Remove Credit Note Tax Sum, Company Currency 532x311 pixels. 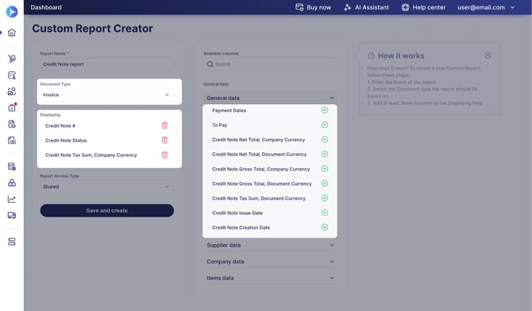(164, 155)
